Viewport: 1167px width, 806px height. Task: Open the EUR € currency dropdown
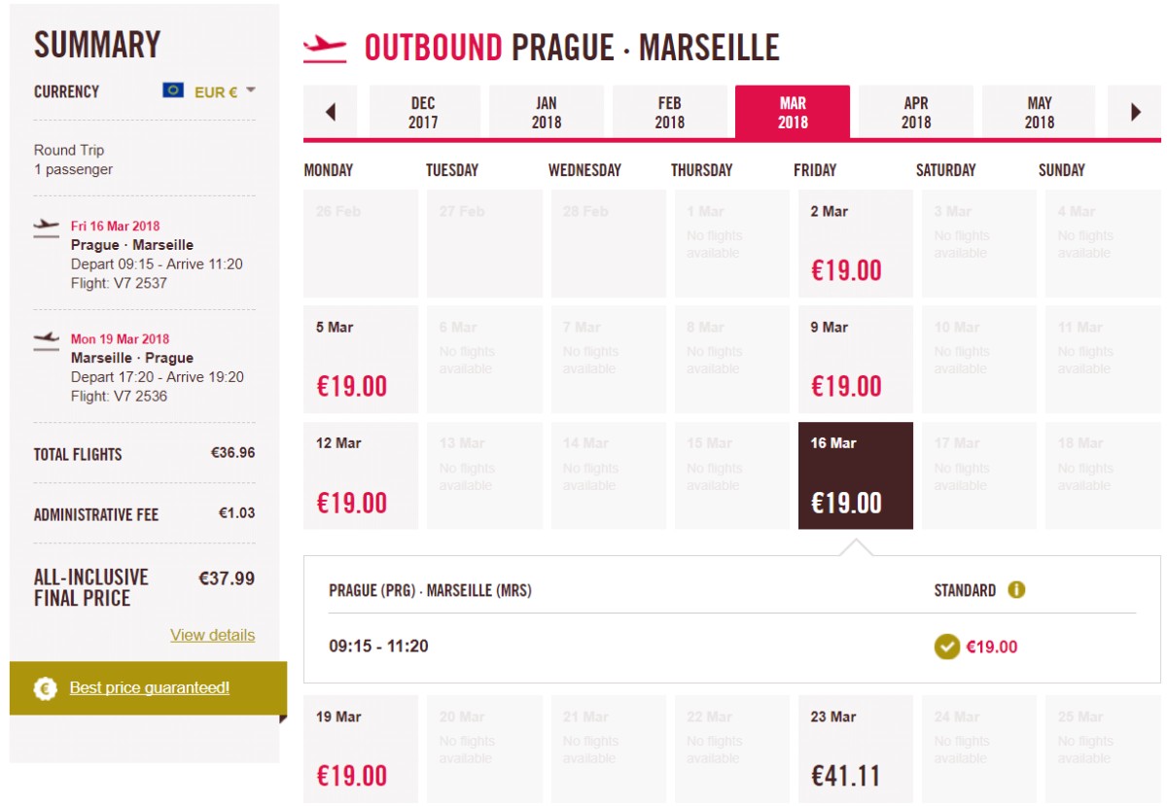224,91
